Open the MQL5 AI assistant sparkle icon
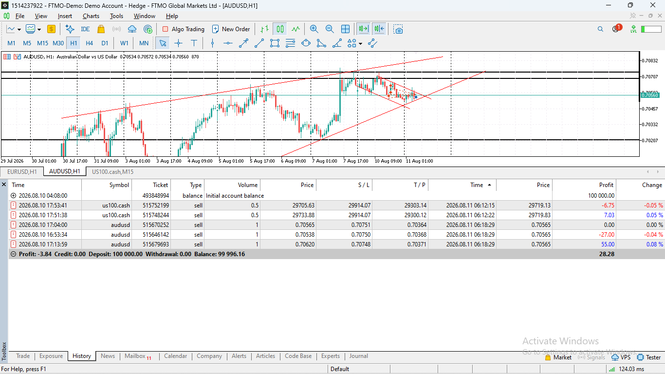665x374 pixels. tap(70, 29)
